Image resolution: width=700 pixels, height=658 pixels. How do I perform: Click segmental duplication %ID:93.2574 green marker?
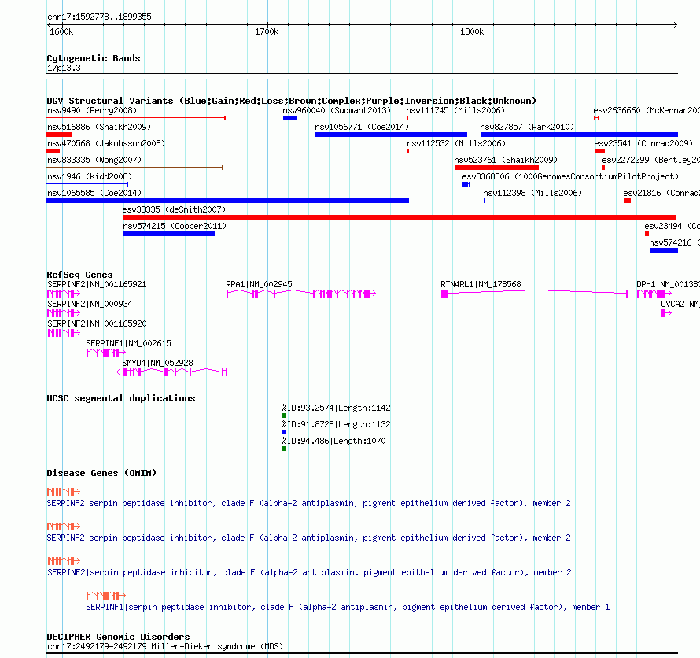click(284, 416)
